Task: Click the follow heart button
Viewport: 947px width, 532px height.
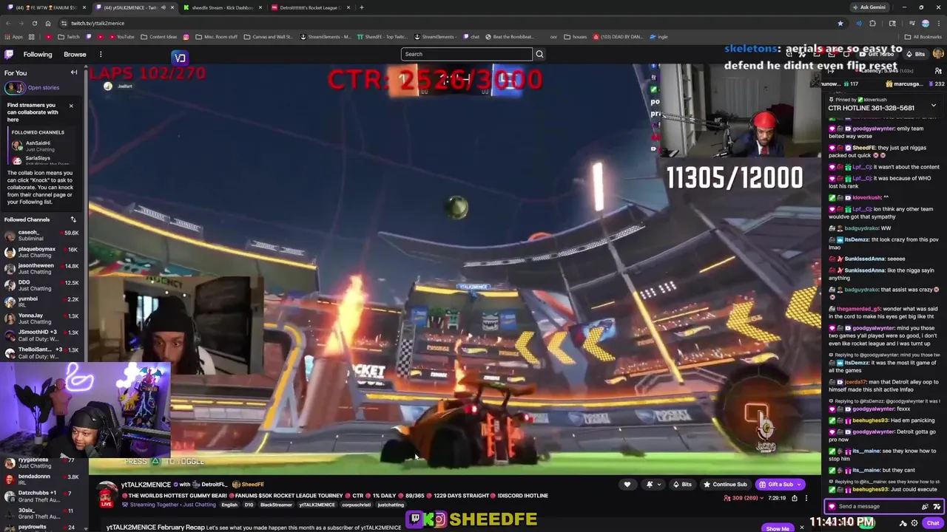Action: point(627,485)
